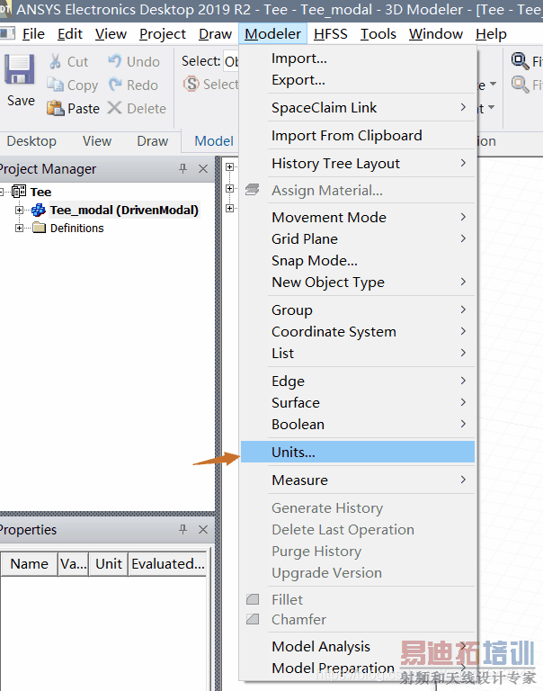Select Import From Clipboard entry
543x691 pixels.
point(358,135)
